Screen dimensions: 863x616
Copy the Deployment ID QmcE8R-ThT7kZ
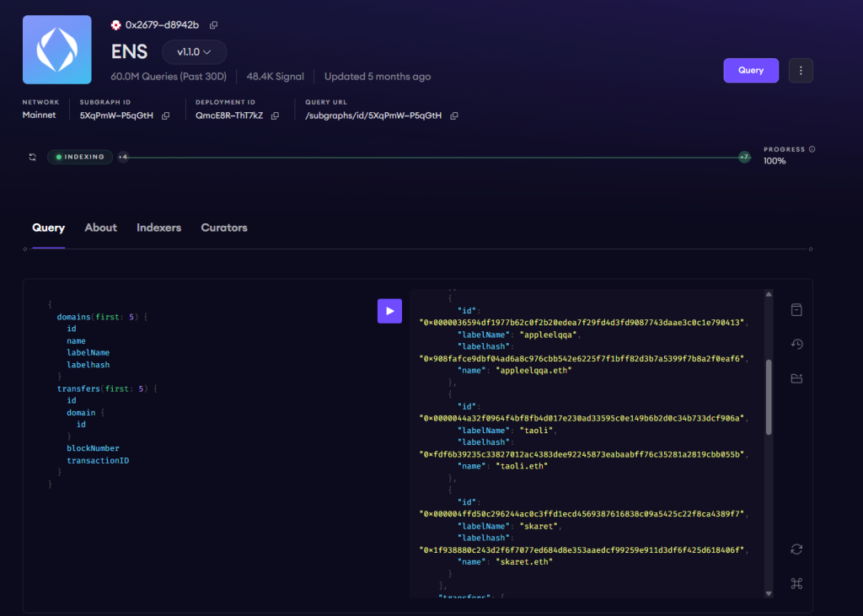[275, 115]
